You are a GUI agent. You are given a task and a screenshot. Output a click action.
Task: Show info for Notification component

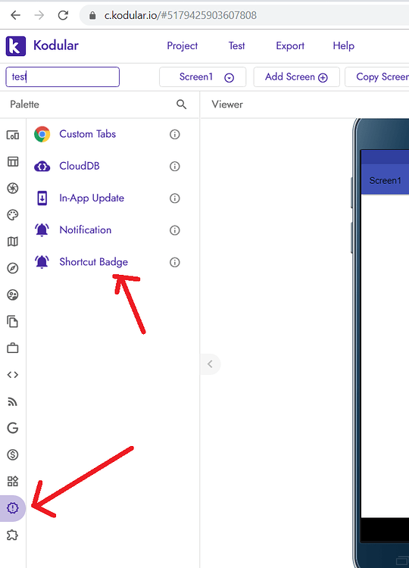pyautogui.click(x=175, y=230)
